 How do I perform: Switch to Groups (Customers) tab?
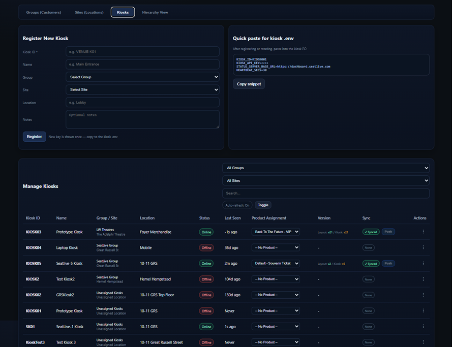44,12
